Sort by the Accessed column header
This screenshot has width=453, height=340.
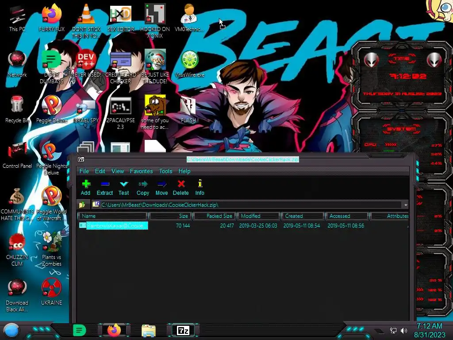[x=347, y=216]
